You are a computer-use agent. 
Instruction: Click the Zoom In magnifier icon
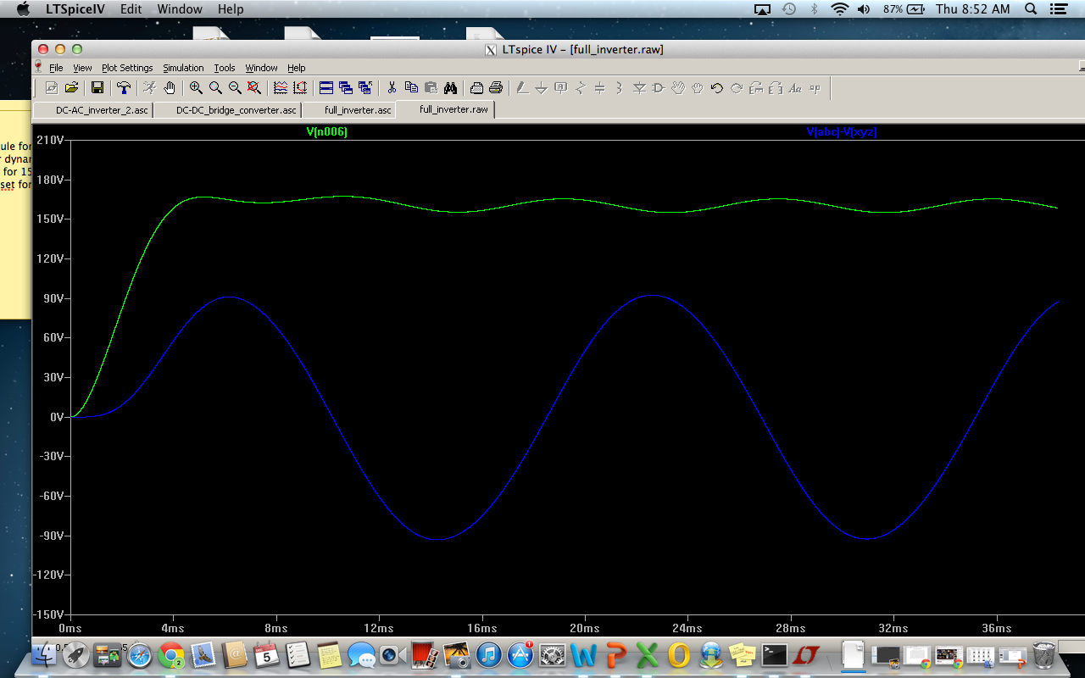coord(196,87)
